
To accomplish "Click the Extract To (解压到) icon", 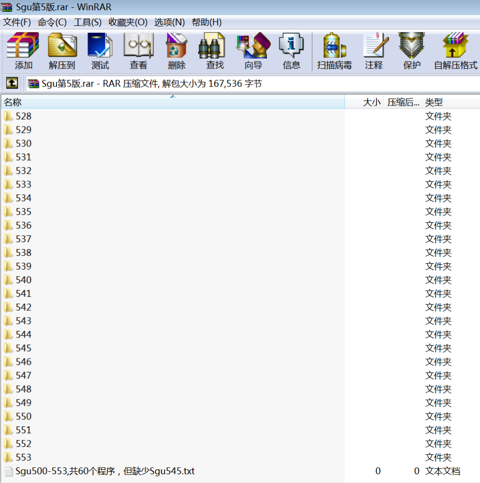I will (62, 51).
